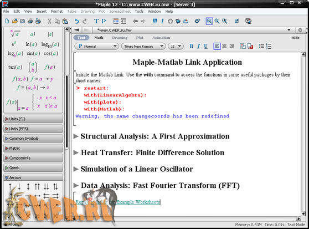Enclose selection in a subsection (indent)
The height and width of the screenshot is (229, 309).
pyautogui.click(x=116, y=21)
